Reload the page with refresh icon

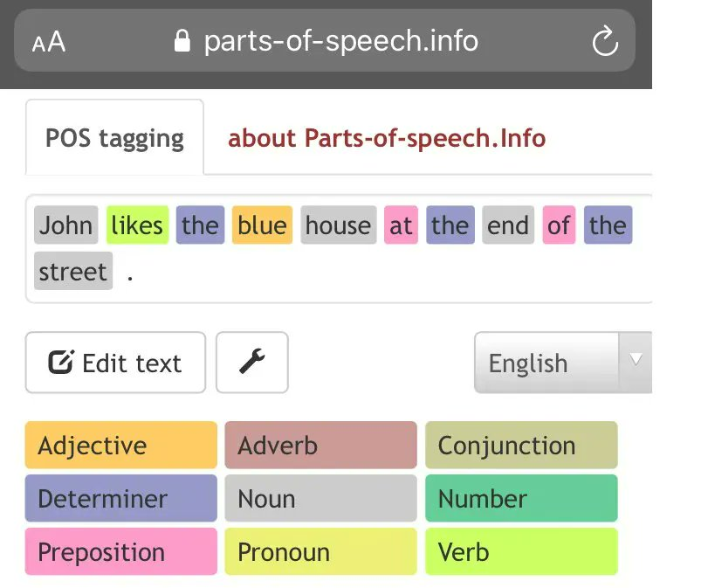[x=606, y=40]
